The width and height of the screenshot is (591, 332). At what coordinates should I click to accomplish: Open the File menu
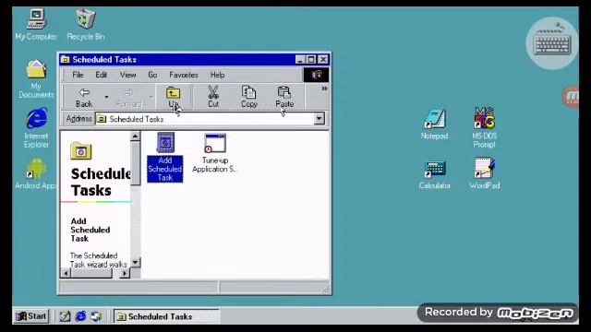coord(78,75)
